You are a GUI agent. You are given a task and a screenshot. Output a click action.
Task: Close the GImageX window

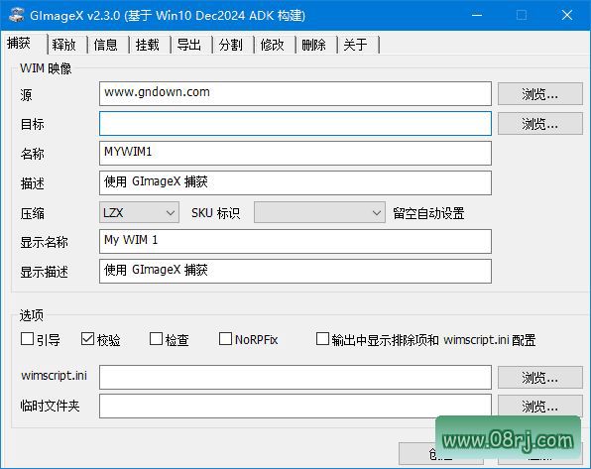click(567, 15)
